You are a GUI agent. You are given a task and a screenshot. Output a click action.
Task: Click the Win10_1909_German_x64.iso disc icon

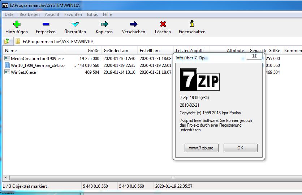[7, 65]
